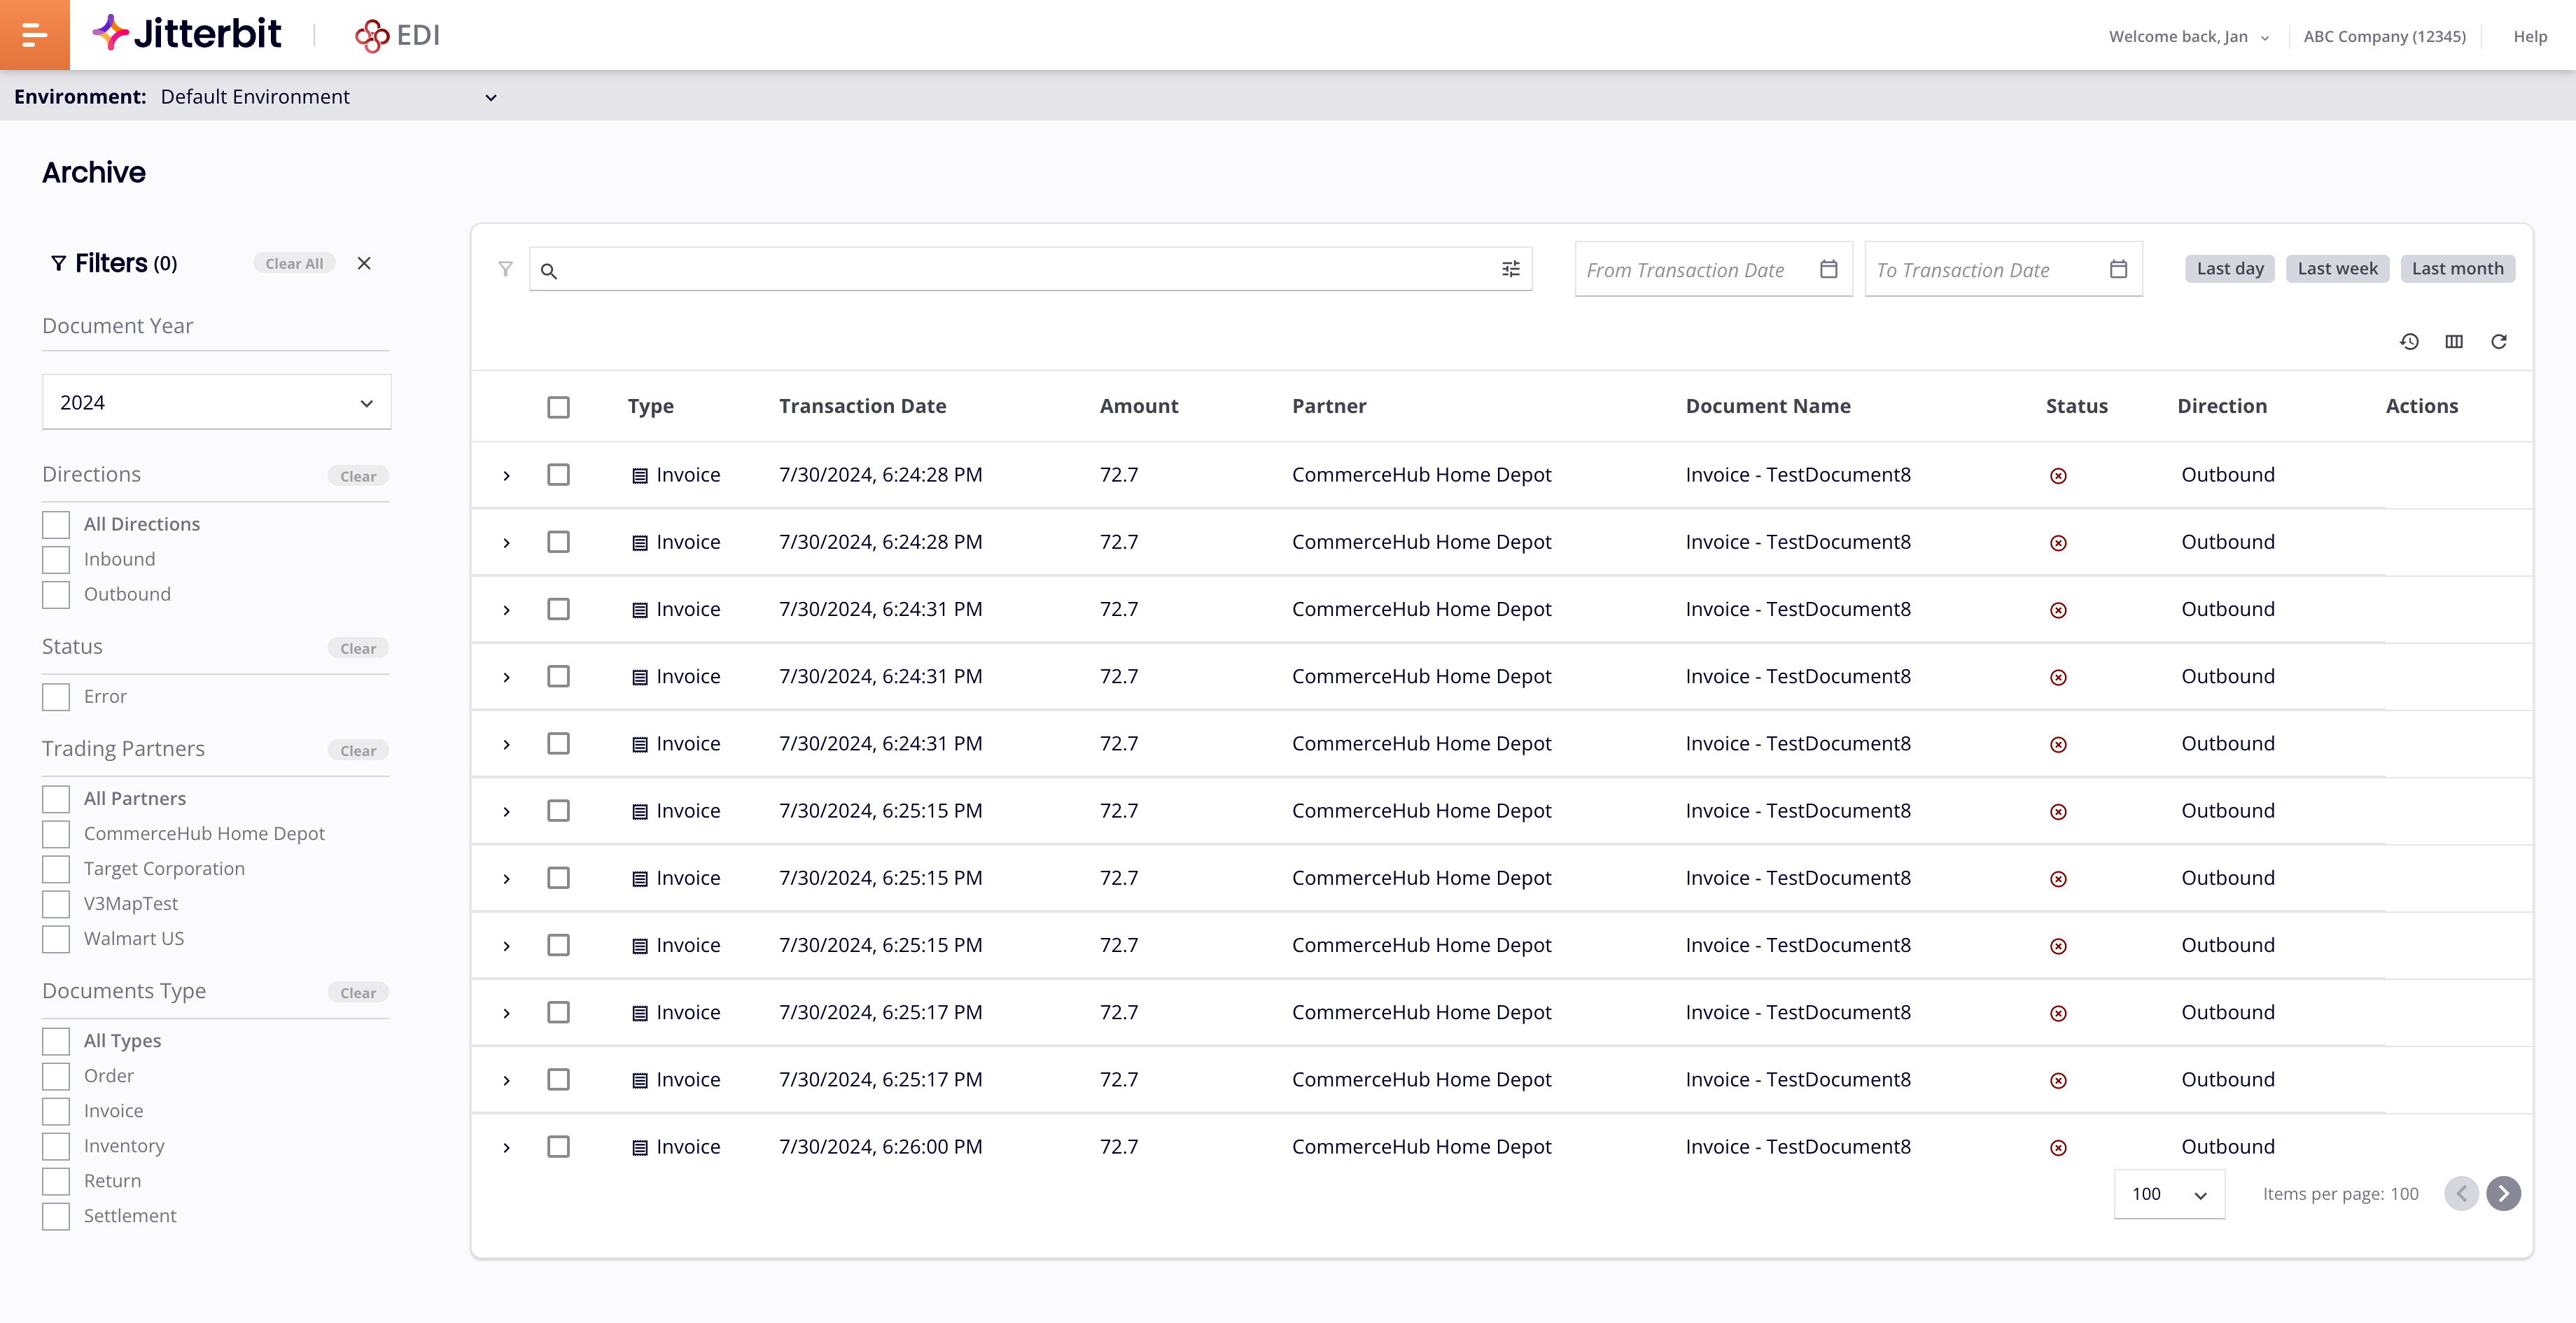
Task: Open the column chooser icon
Action: (2454, 342)
